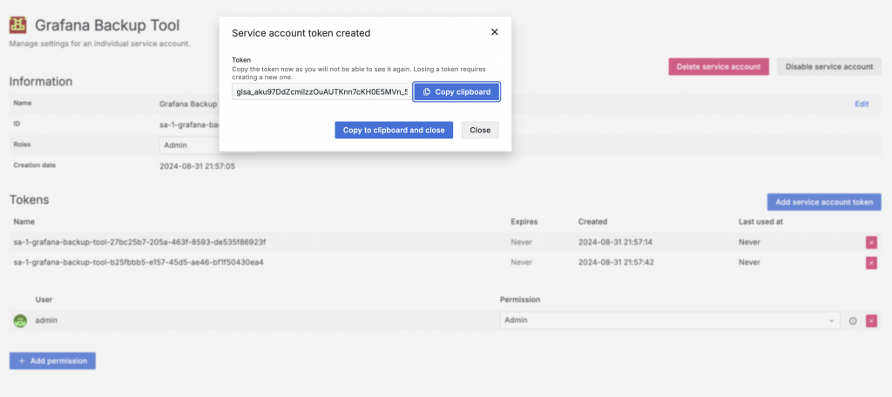The width and height of the screenshot is (892, 397).
Task: Click the Close button in dialog
Action: 480,131
